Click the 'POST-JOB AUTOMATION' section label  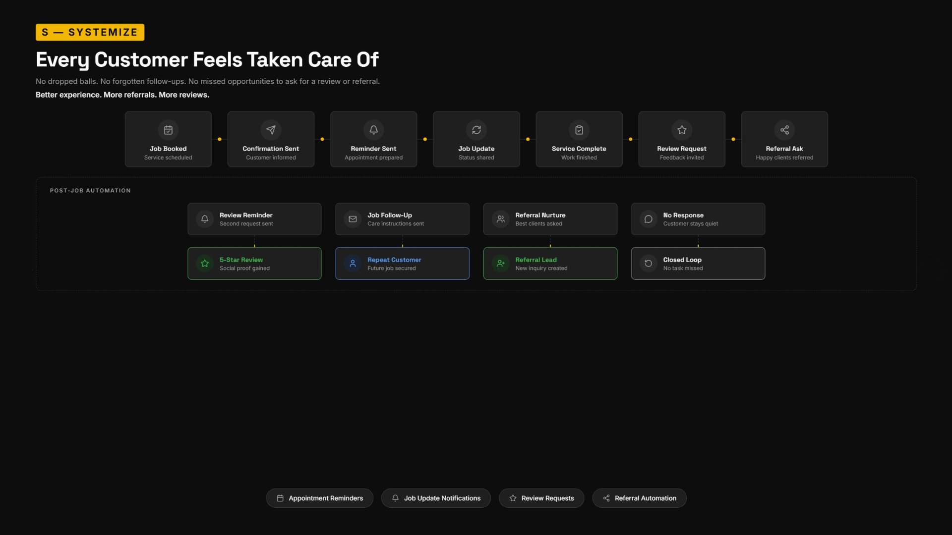click(x=90, y=191)
